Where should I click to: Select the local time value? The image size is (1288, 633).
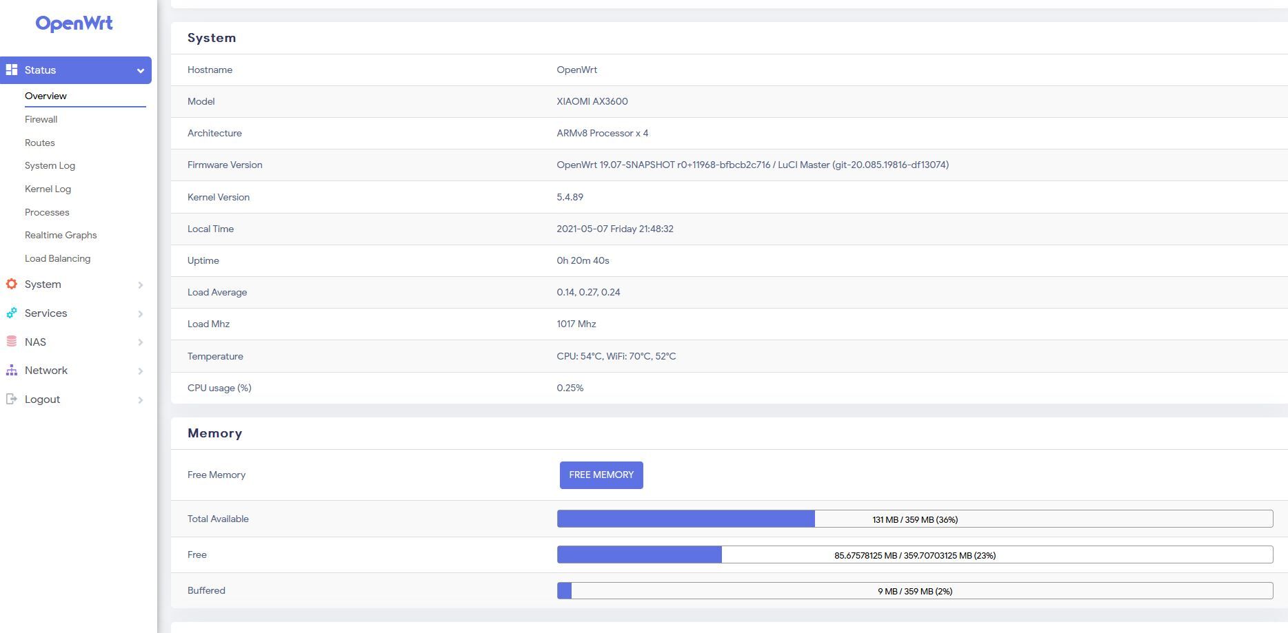pyautogui.click(x=615, y=229)
